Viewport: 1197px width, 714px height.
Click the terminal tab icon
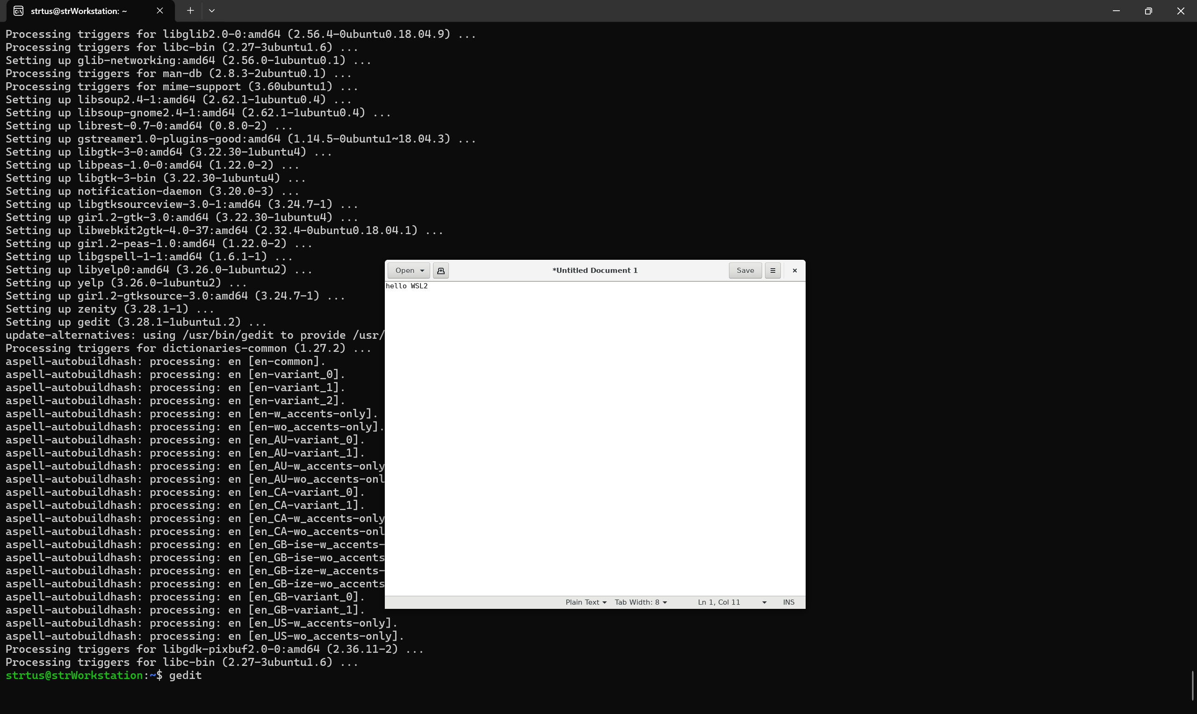pyautogui.click(x=18, y=11)
